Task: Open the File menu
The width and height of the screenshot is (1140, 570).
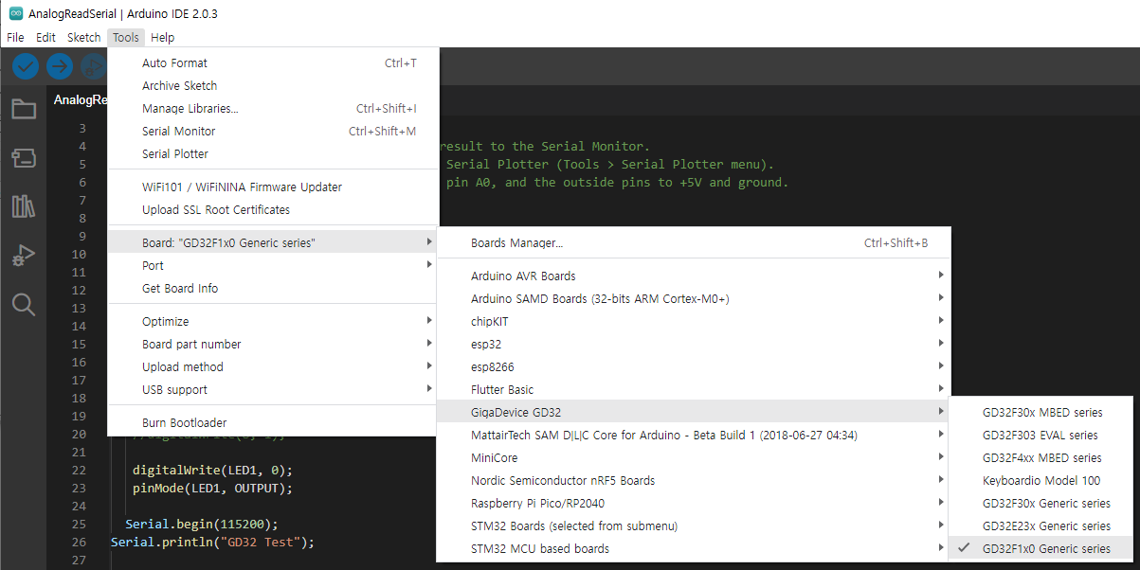Action: click(x=15, y=38)
